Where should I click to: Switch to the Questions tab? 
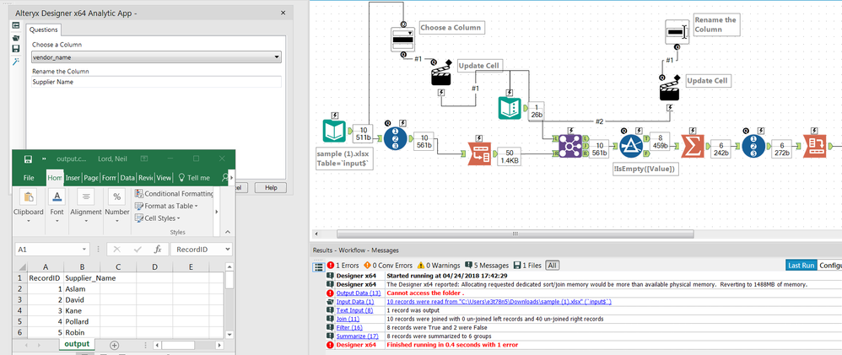click(44, 30)
